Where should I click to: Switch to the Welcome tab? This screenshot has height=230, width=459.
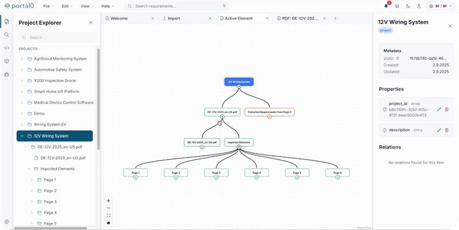point(130,18)
